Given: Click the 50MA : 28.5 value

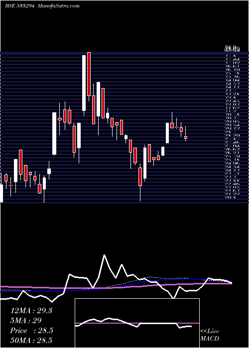Looking at the screenshot, I should point(31,341).
